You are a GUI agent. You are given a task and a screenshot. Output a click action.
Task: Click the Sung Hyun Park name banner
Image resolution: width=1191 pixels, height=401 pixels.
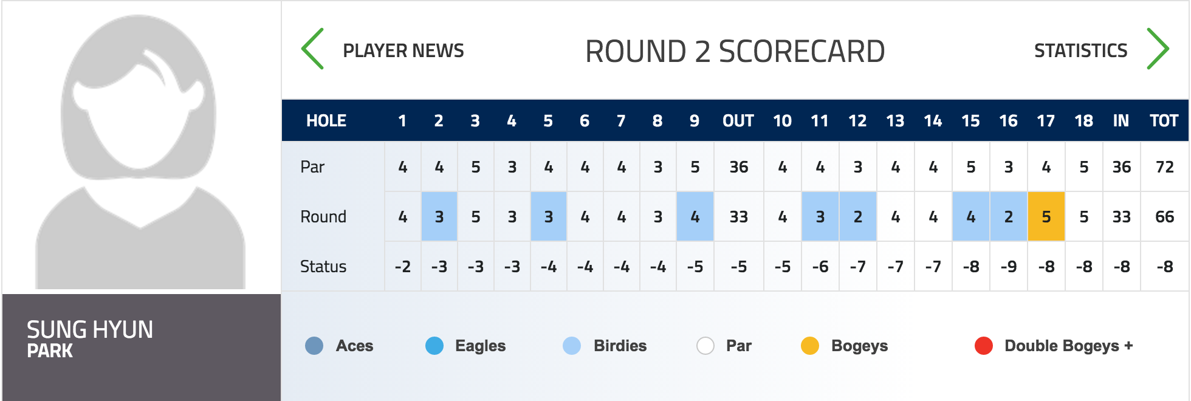[x=142, y=347]
